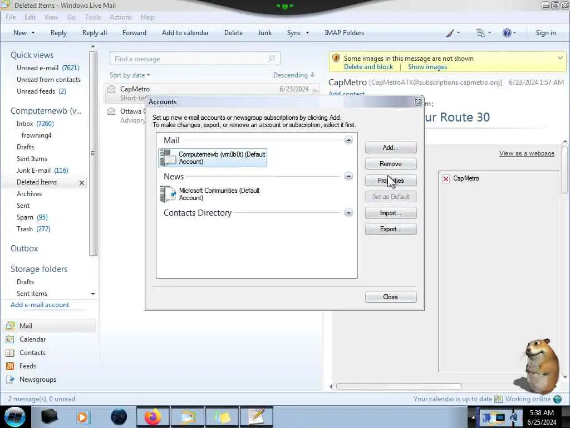The width and height of the screenshot is (570, 428).
Task: Select the Inbox folder
Action: point(35,124)
